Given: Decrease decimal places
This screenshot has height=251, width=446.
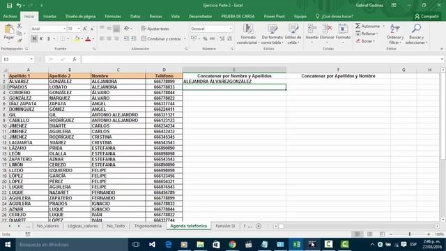Looking at the screenshot, I should [x=229, y=39].
